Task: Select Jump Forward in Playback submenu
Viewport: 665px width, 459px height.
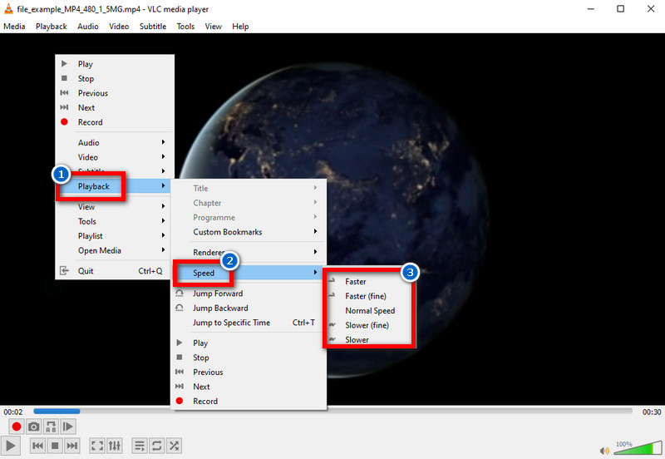Action: coord(249,294)
